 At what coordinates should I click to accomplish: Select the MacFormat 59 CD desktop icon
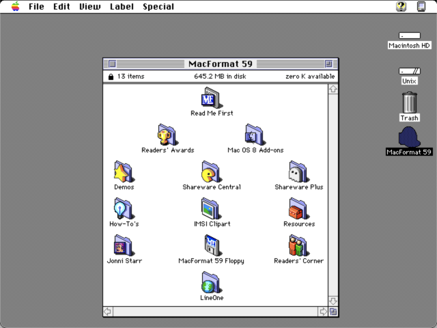pyautogui.click(x=410, y=137)
